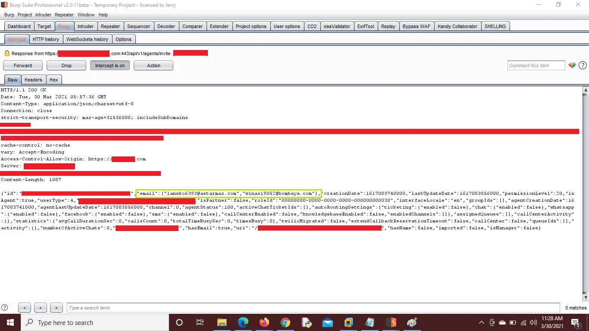Click the 'Content-Length: 1087' header line

point(31,179)
